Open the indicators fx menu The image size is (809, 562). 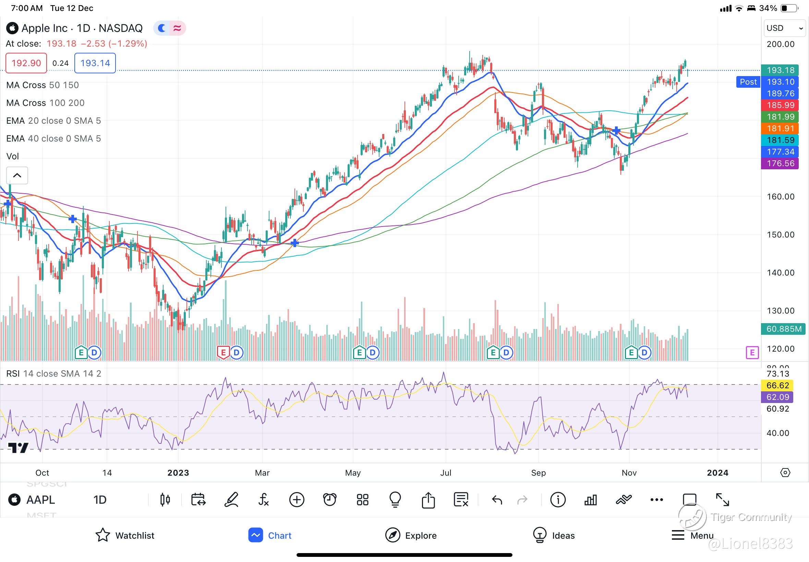point(264,500)
